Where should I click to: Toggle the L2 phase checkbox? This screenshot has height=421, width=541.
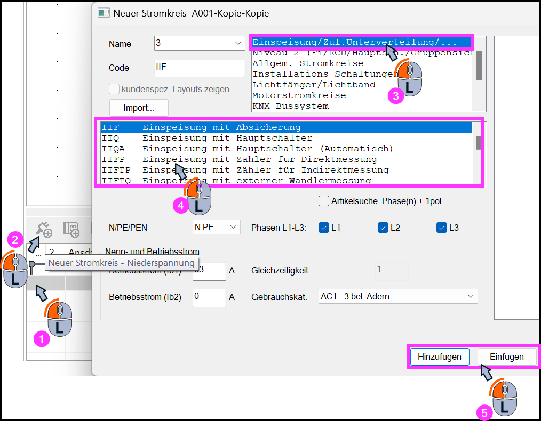(383, 228)
